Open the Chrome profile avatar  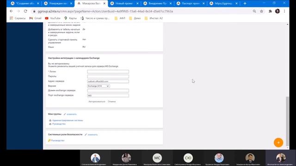[277, 11]
